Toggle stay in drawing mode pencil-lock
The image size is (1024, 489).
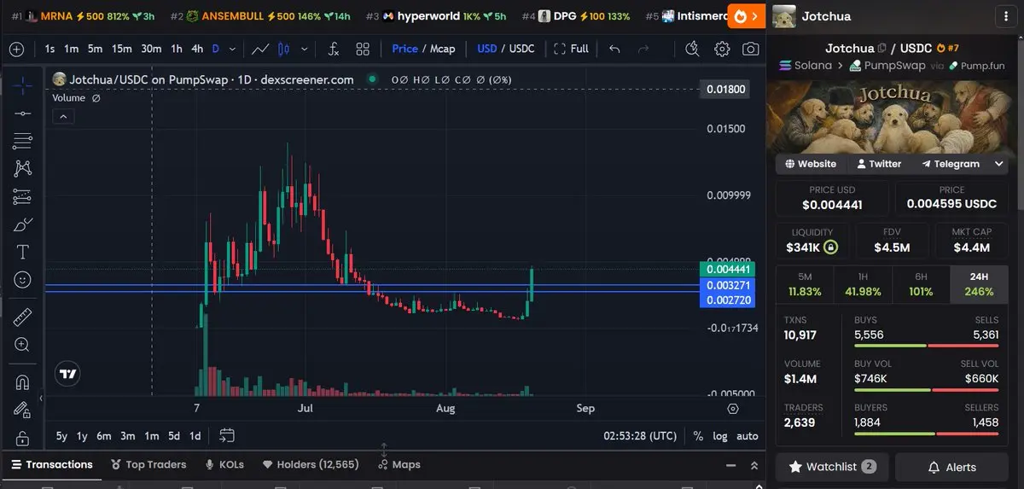23,410
